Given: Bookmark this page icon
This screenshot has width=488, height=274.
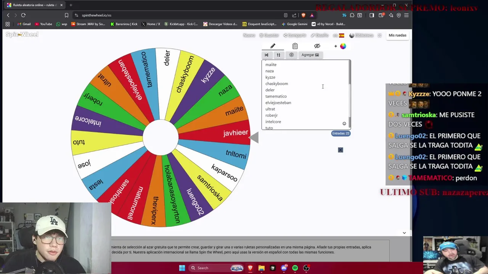Looking at the screenshot, I should coord(66,15).
